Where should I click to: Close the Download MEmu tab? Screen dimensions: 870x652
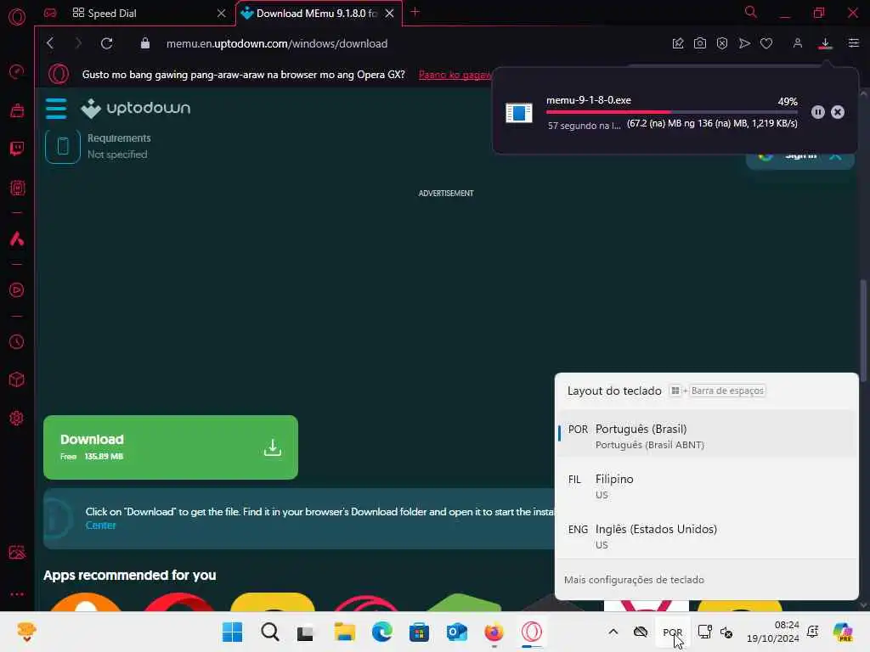point(389,14)
